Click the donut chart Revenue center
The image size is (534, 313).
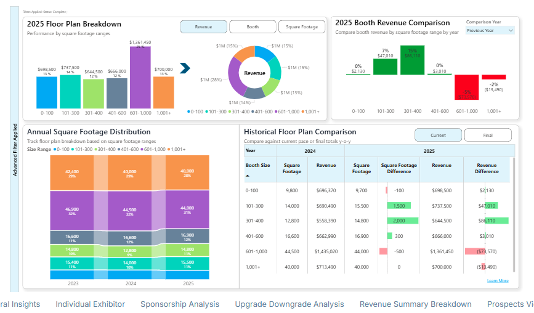point(254,73)
